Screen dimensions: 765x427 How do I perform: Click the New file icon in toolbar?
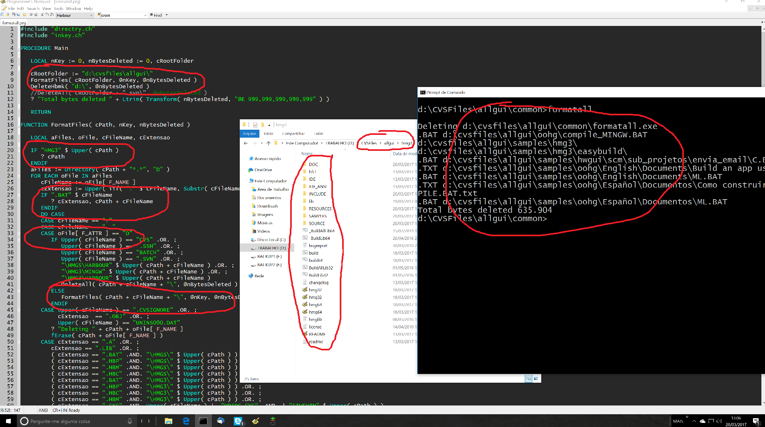point(2,15)
